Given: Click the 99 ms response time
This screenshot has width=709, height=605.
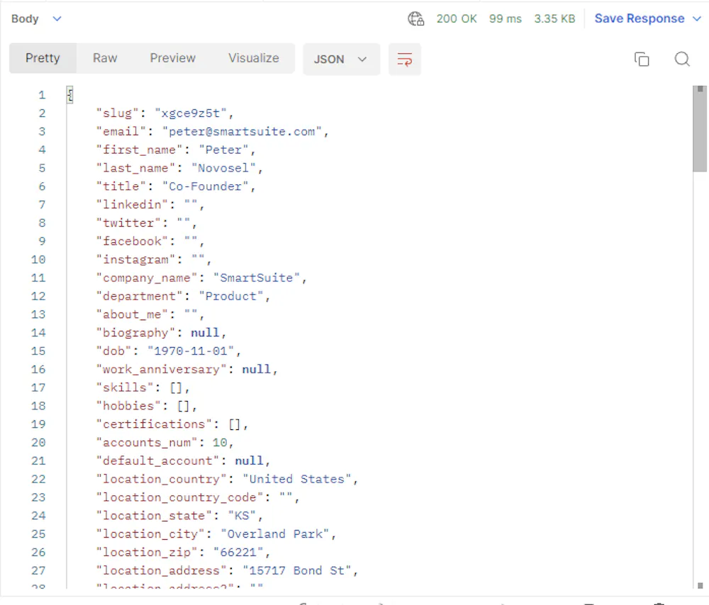Looking at the screenshot, I should coord(505,19).
